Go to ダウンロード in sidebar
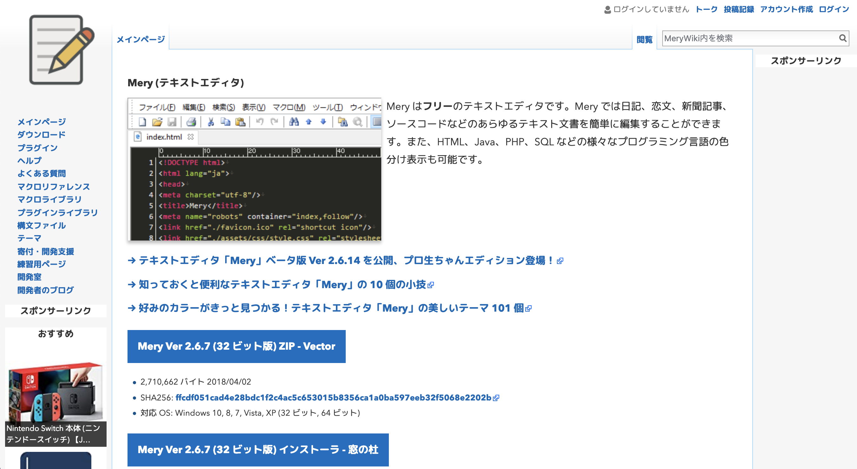The image size is (857, 469). tap(41, 135)
